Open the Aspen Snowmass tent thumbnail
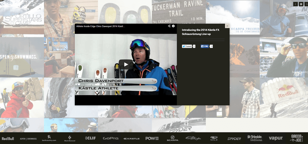This screenshot has width=308, height=144. 22,57
